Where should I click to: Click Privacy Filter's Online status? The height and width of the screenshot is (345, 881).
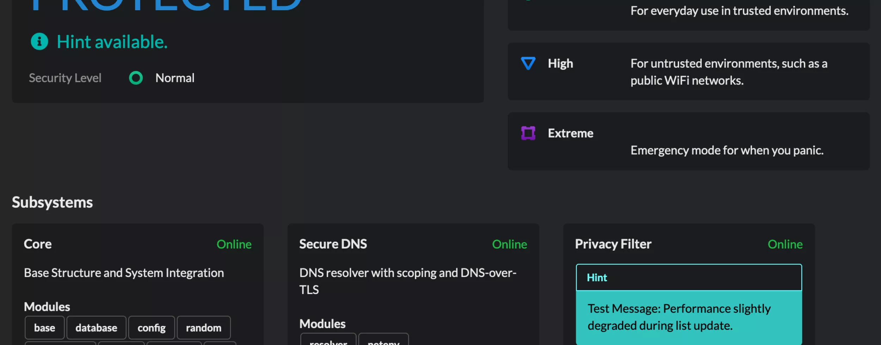tap(785, 244)
